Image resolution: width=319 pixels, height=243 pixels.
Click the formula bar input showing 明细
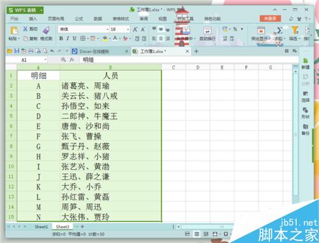click(x=189, y=60)
